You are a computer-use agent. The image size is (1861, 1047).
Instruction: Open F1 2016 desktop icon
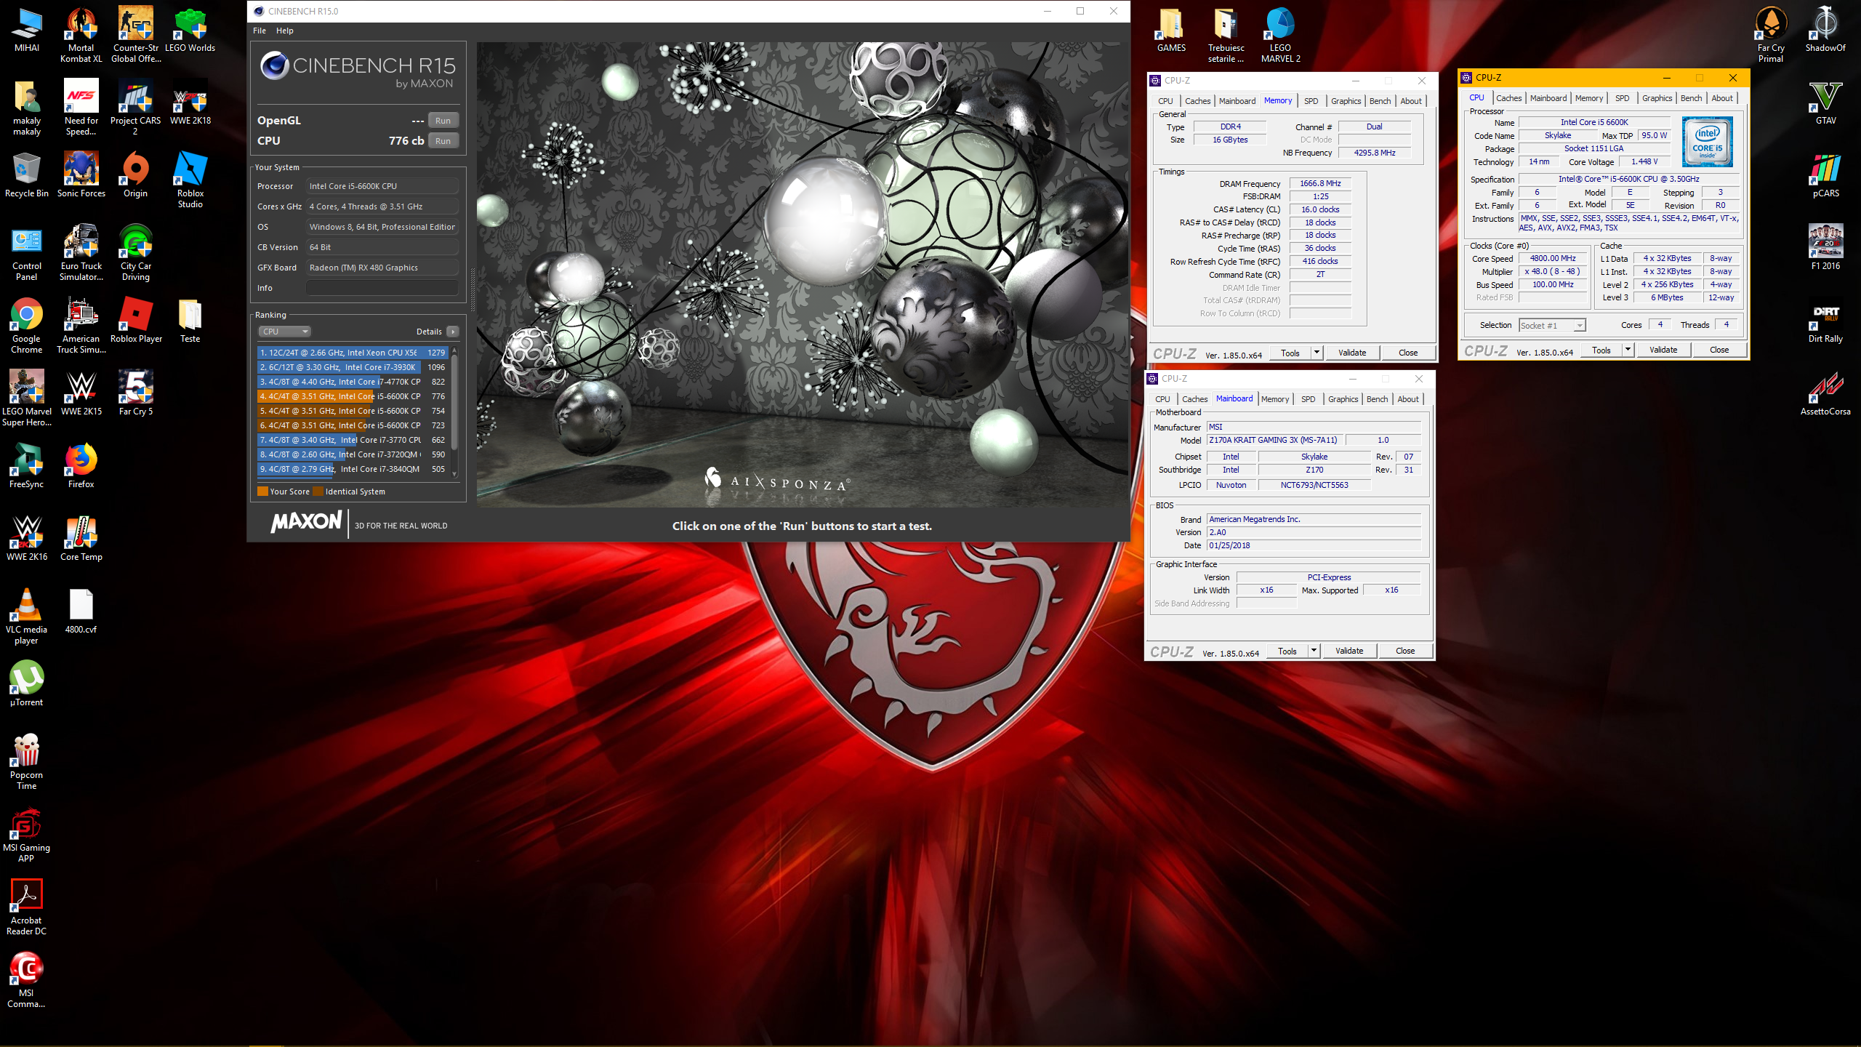[x=1825, y=247]
